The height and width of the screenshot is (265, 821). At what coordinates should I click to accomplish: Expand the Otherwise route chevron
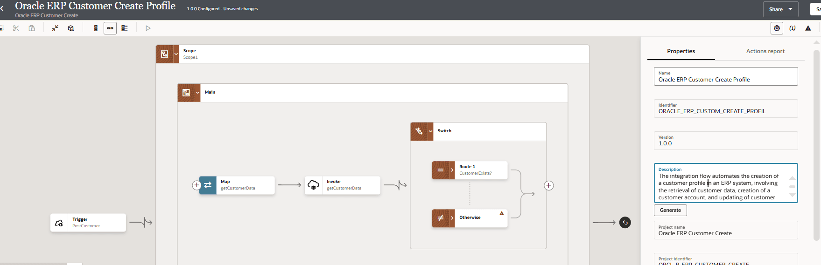coord(452,218)
